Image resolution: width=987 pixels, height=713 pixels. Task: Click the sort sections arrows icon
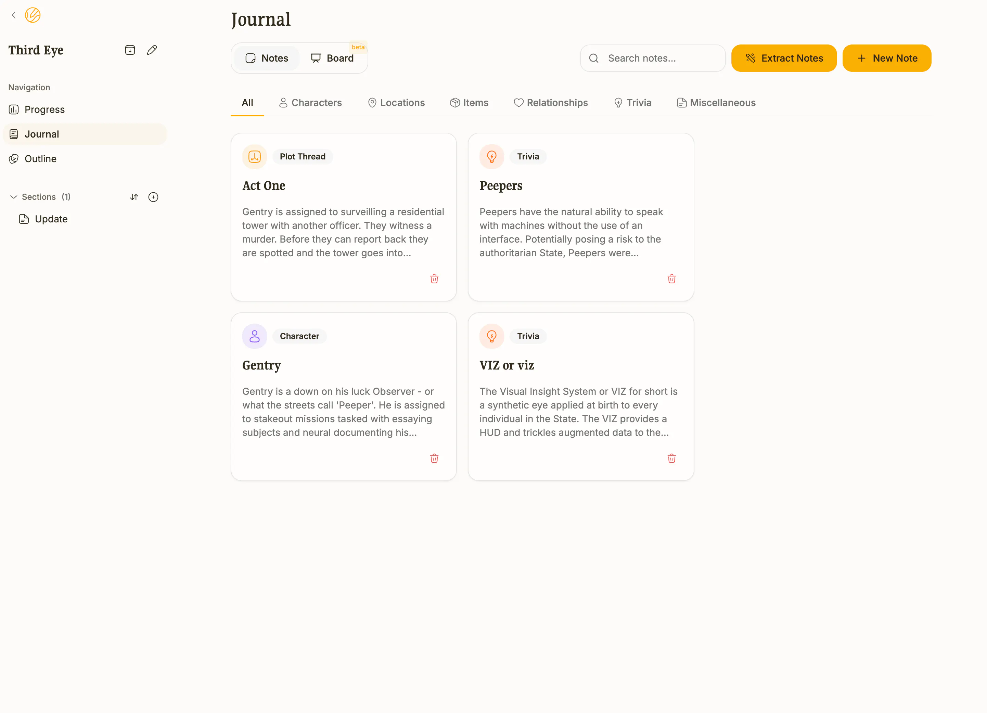(x=134, y=197)
